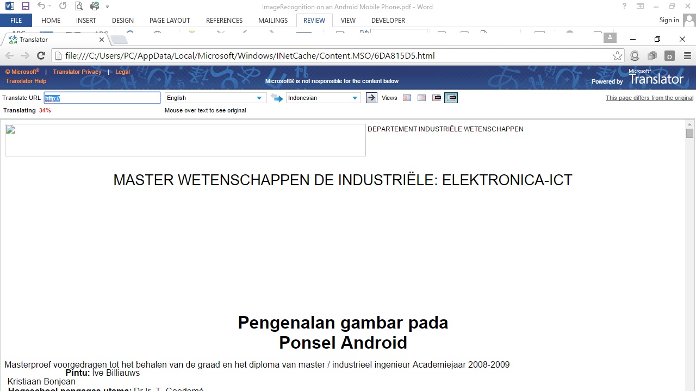Click the browser Back arrow

coord(9,55)
